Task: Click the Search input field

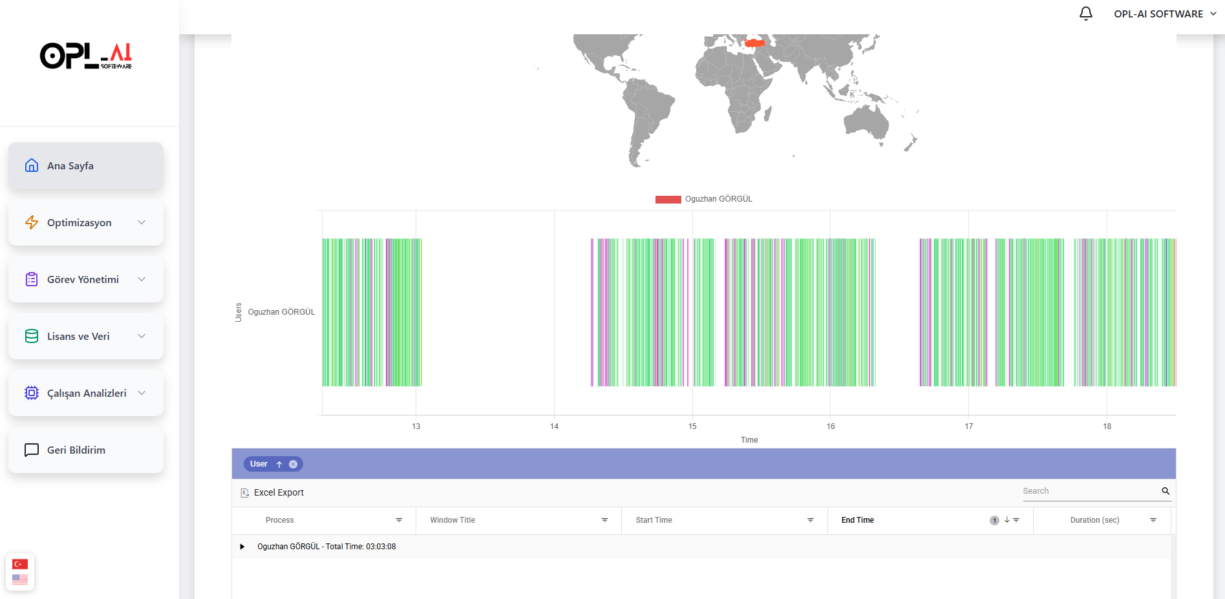Action: click(x=1089, y=491)
